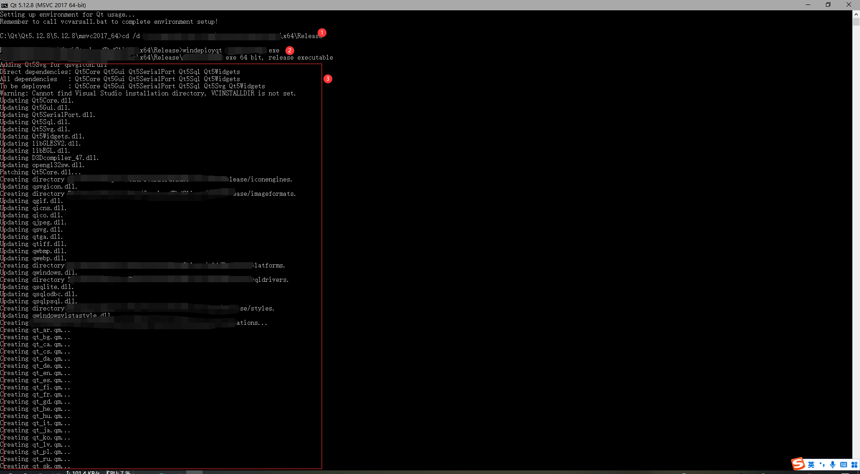
Task: Click the 'All dependencies' output line
Action: tap(120, 79)
